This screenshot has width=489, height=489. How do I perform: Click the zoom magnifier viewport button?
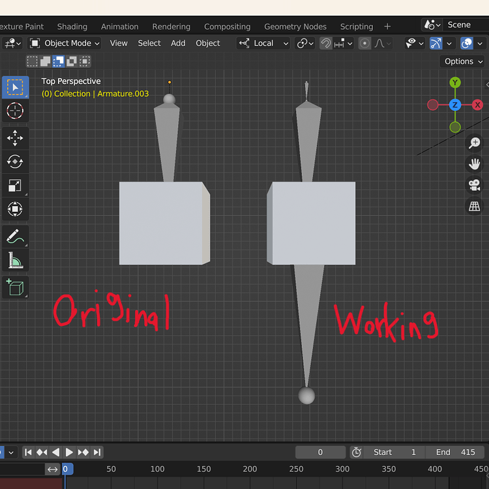tap(475, 143)
